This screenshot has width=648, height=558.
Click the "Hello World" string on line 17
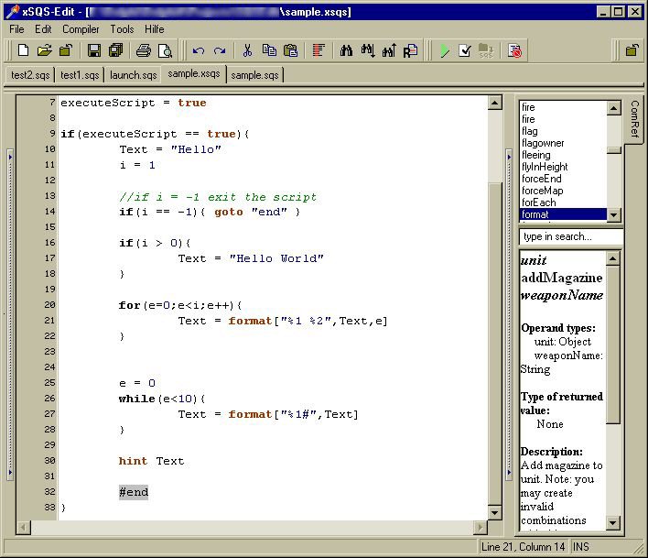click(276, 258)
